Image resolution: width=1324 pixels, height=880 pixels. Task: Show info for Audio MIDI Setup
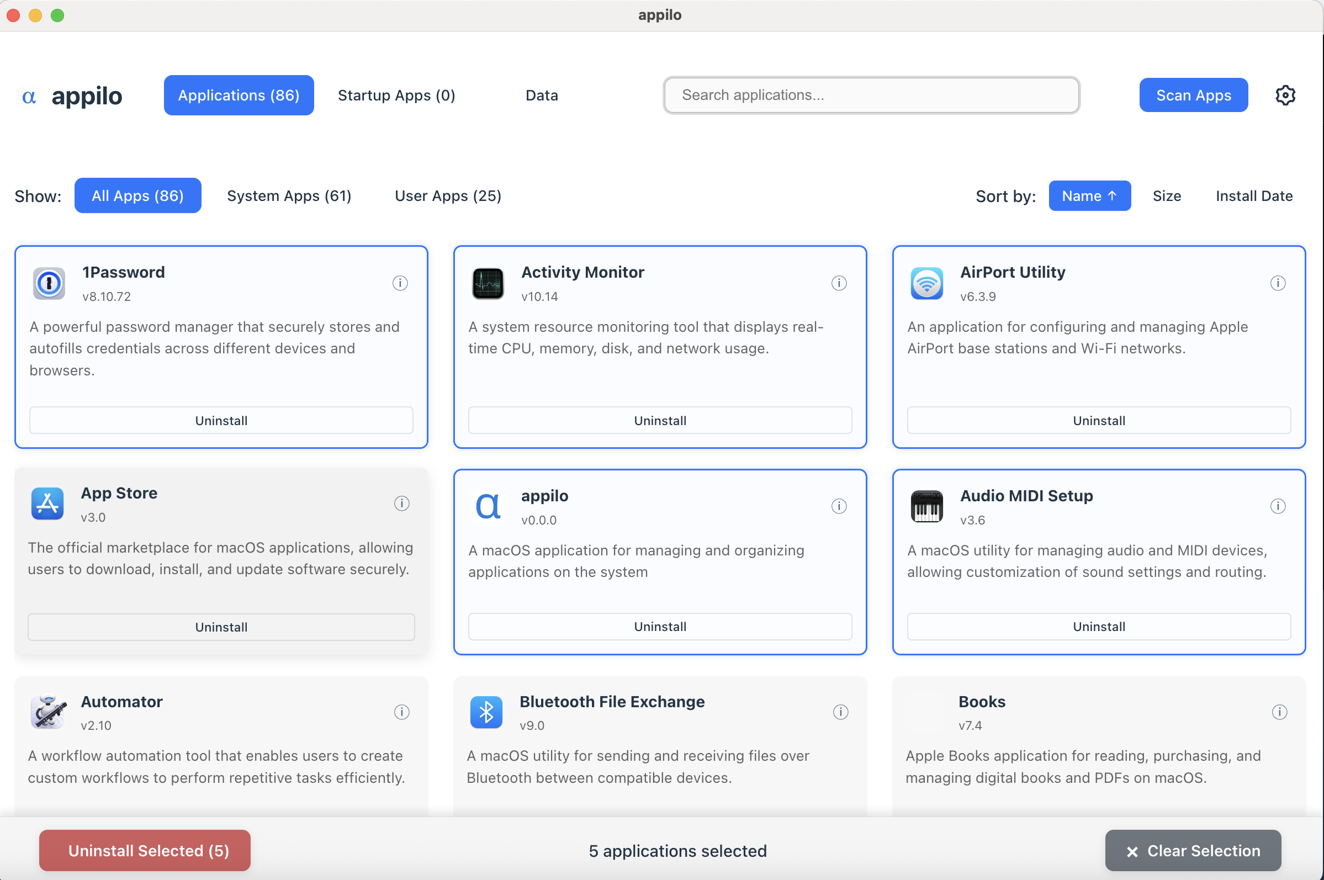(x=1278, y=506)
